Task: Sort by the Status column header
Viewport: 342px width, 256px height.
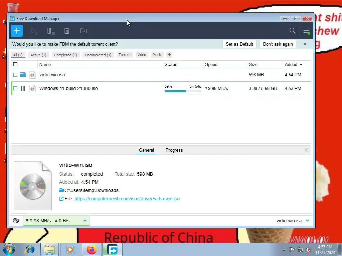Action: pos(183,64)
